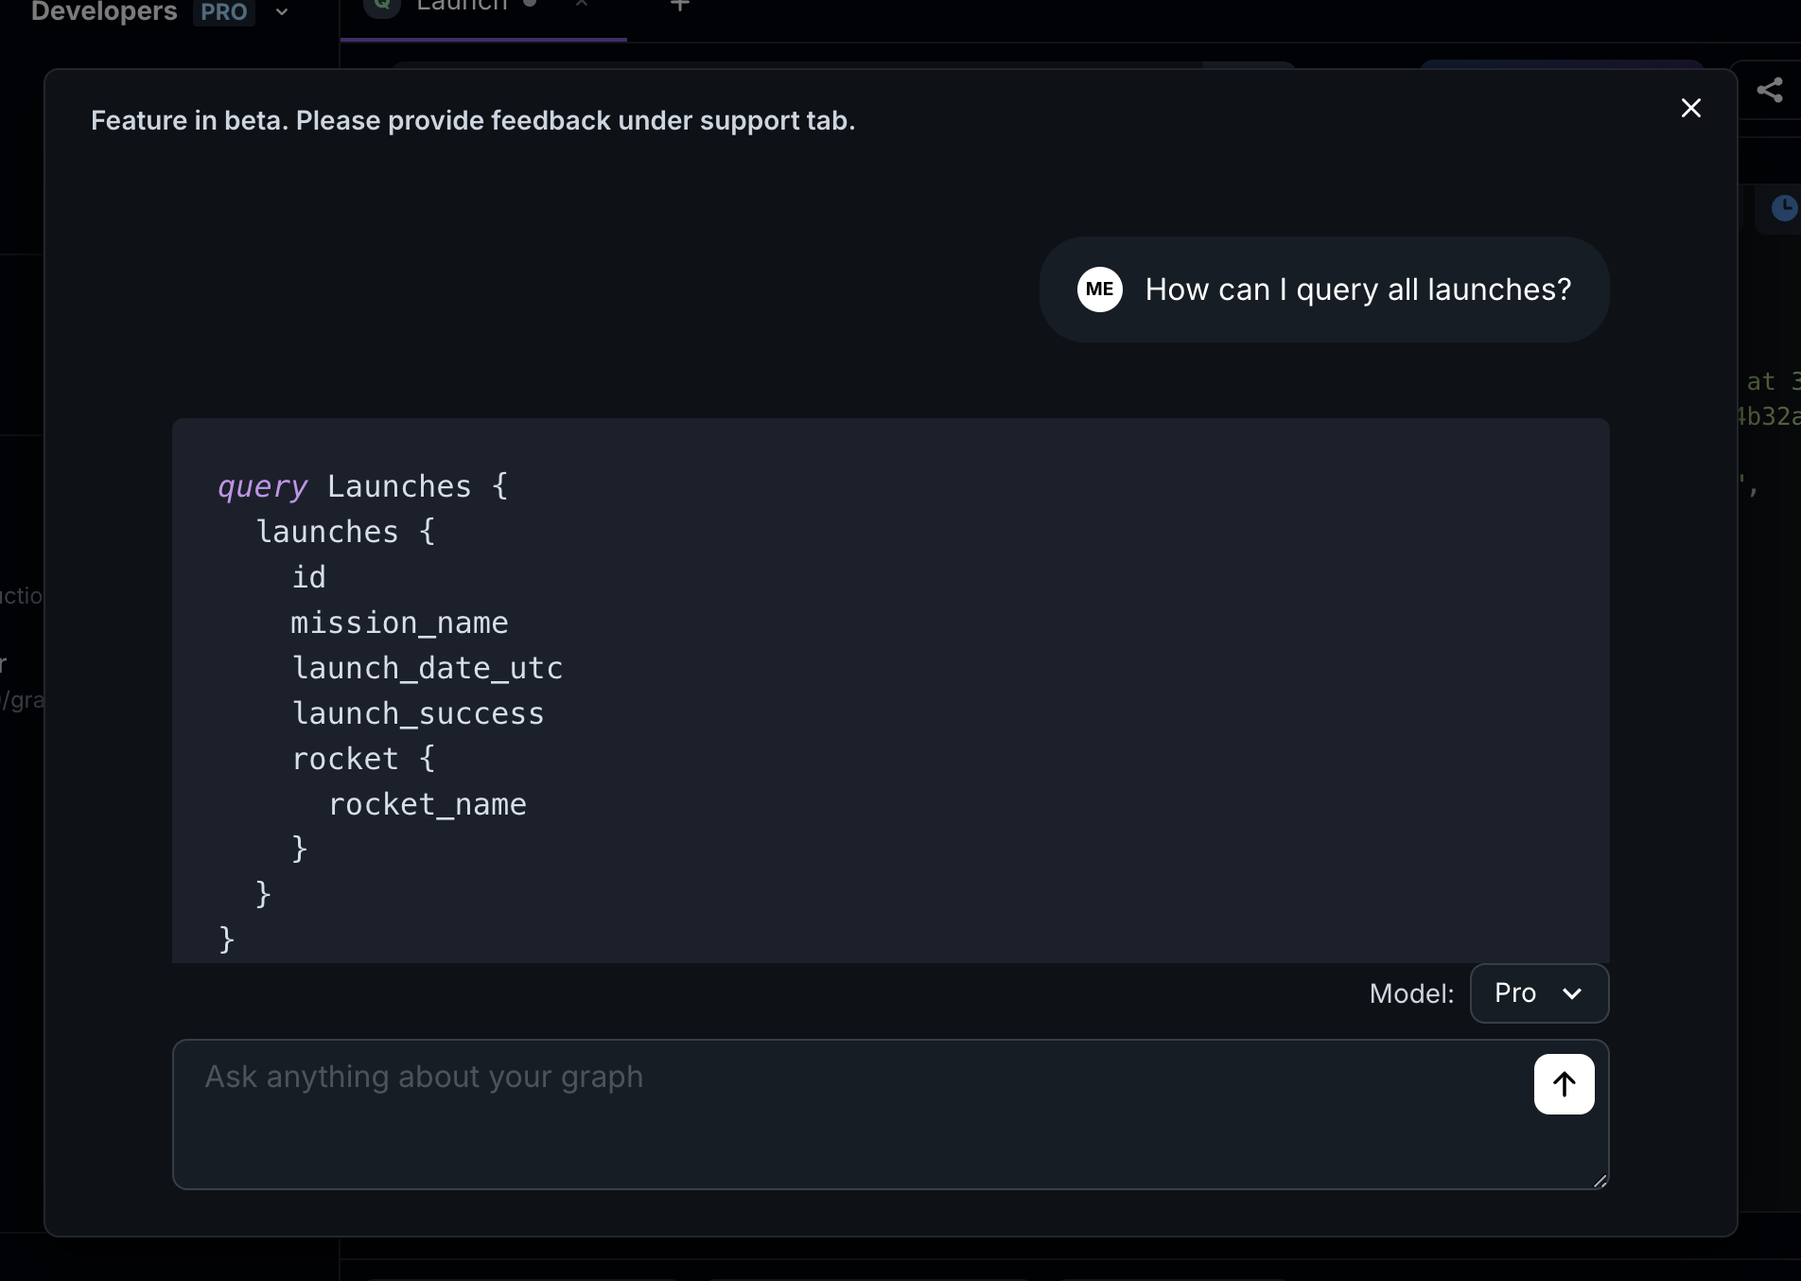This screenshot has width=1801, height=1281.
Task: Click the PRO plan badge
Action: click(221, 13)
